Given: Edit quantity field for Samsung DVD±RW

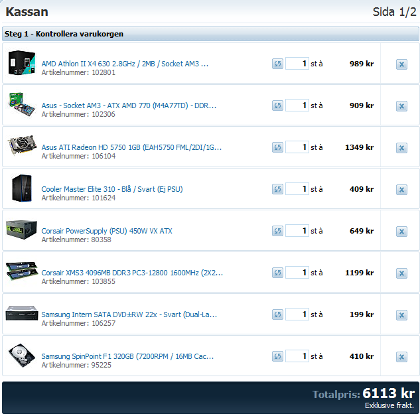Looking at the screenshot, I should [297, 314].
